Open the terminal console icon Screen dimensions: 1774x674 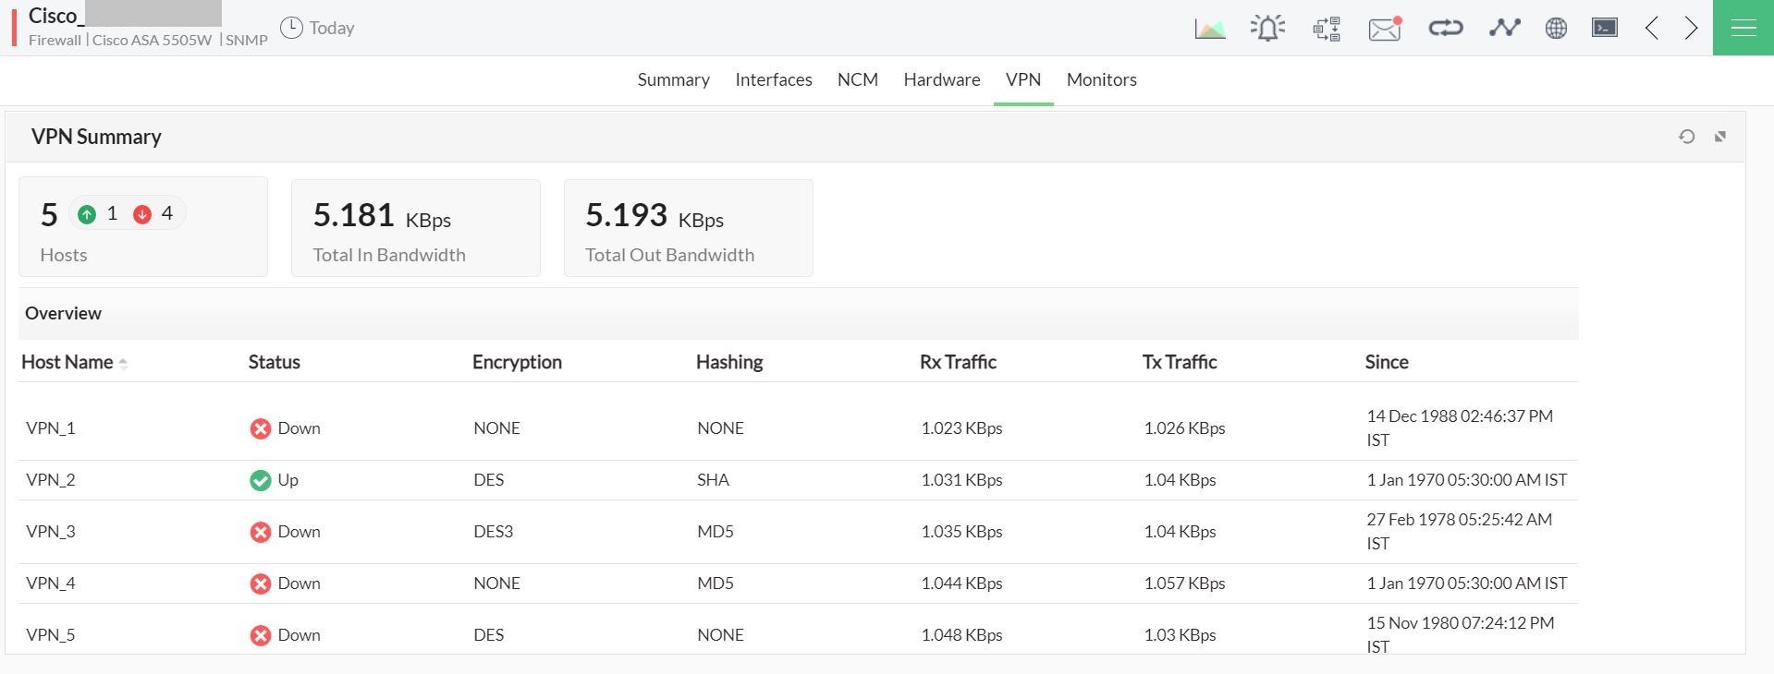point(1605,29)
